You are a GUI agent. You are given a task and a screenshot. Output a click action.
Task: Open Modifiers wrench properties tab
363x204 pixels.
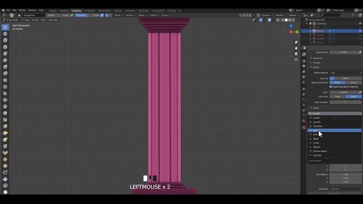[x=304, y=95]
